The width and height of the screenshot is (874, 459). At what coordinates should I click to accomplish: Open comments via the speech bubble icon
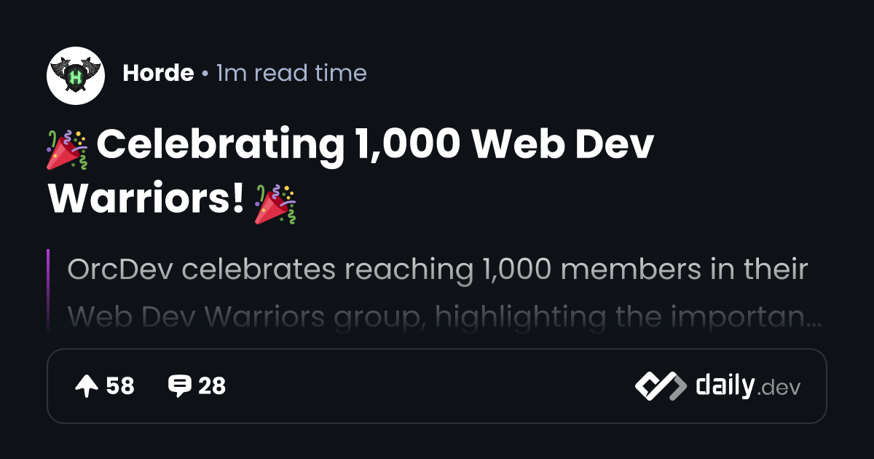[x=180, y=386]
